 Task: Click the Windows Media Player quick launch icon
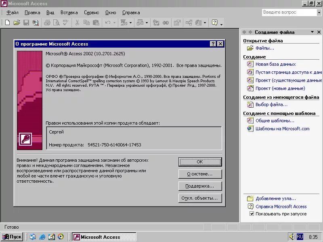pos(61,237)
